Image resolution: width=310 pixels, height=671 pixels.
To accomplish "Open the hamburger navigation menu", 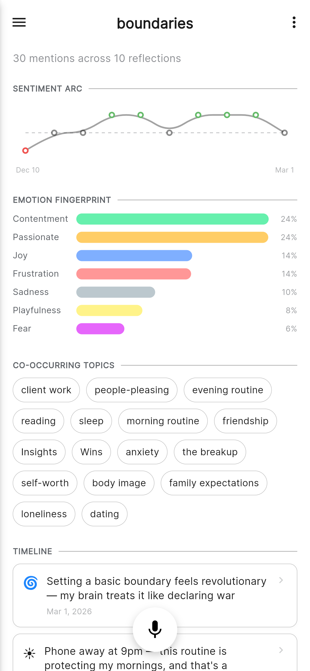I will point(19,23).
